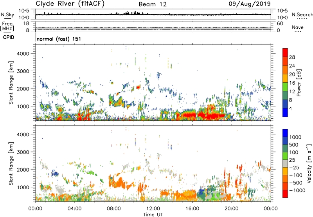
Task: Click the '60' Nave axis tick
Action: click(x=280, y=24)
